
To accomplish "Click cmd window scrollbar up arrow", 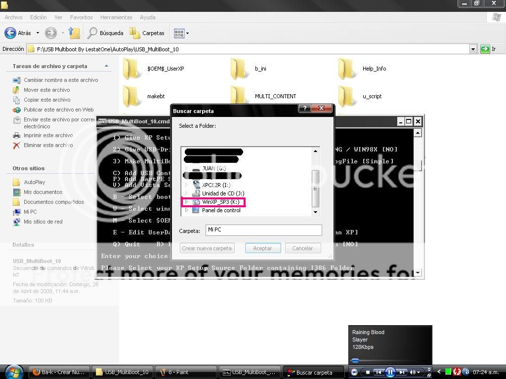I will [418, 133].
